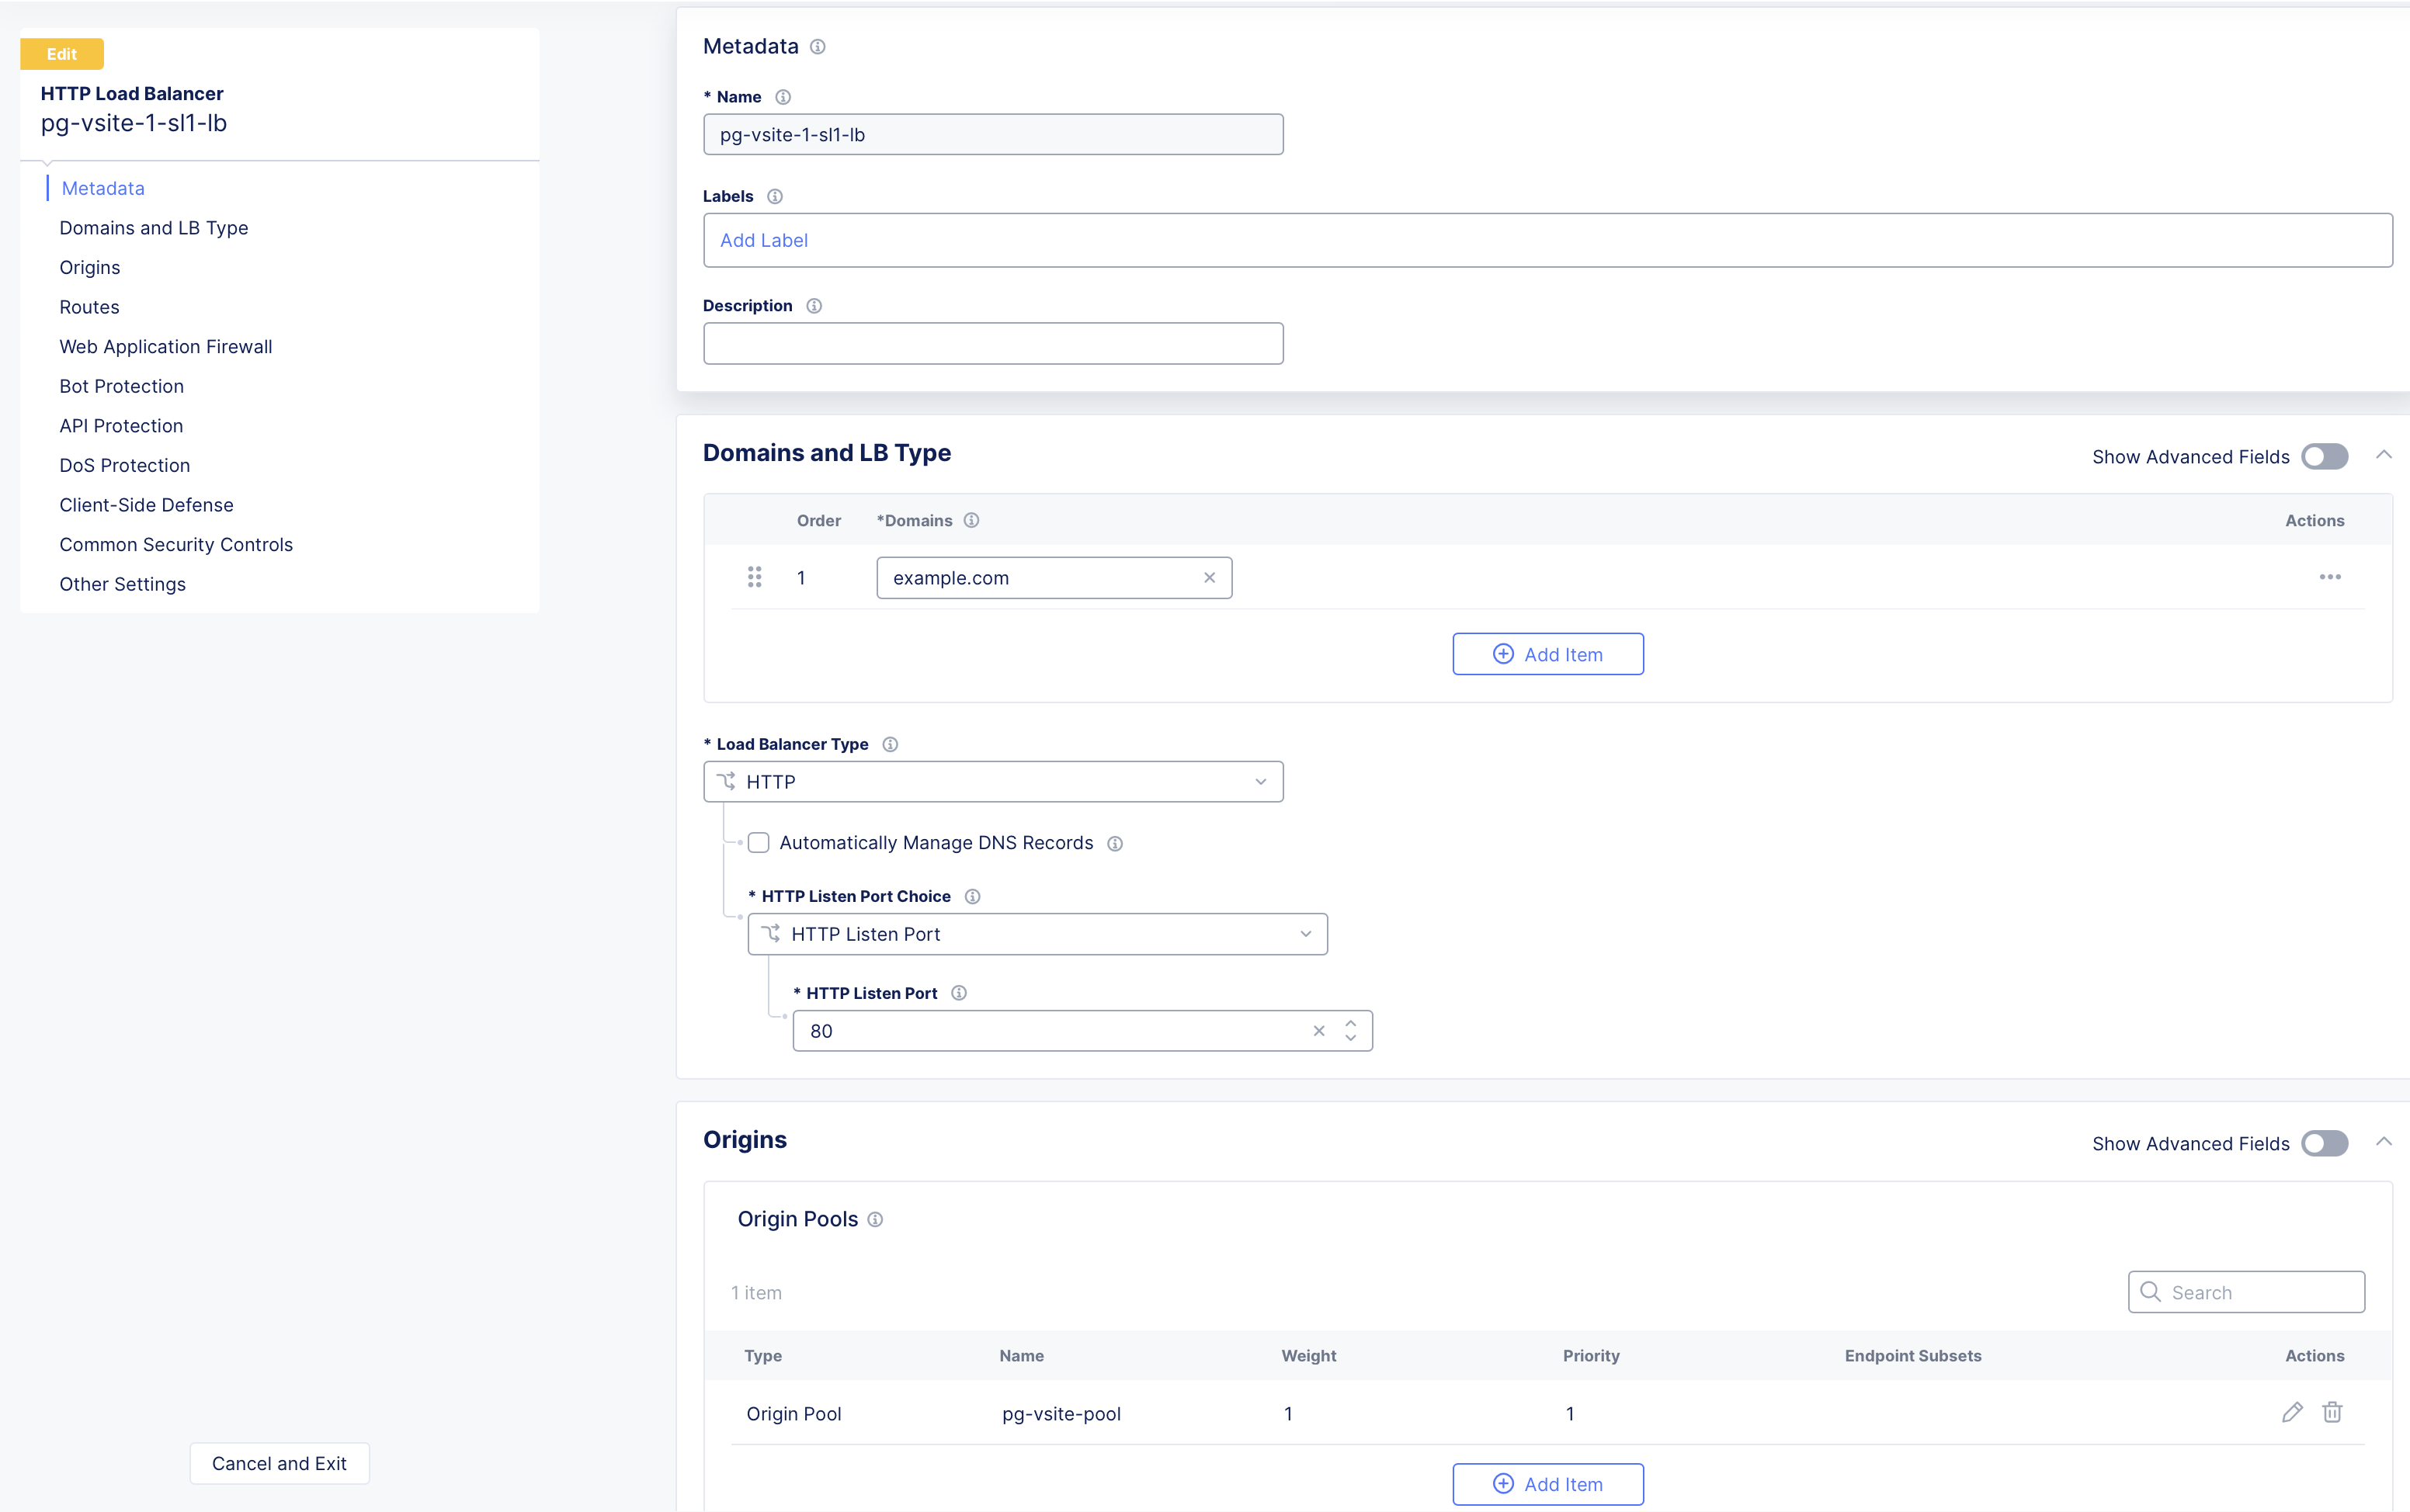The height and width of the screenshot is (1512, 2410).
Task: Enable Show Advanced Fields in Origins section
Action: pos(2324,1143)
